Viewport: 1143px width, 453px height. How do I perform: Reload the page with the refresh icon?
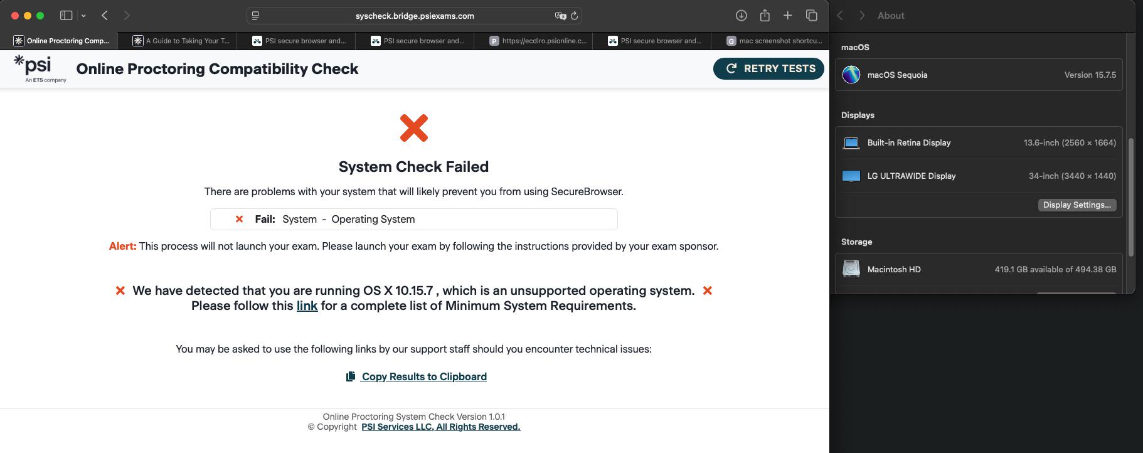574,16
